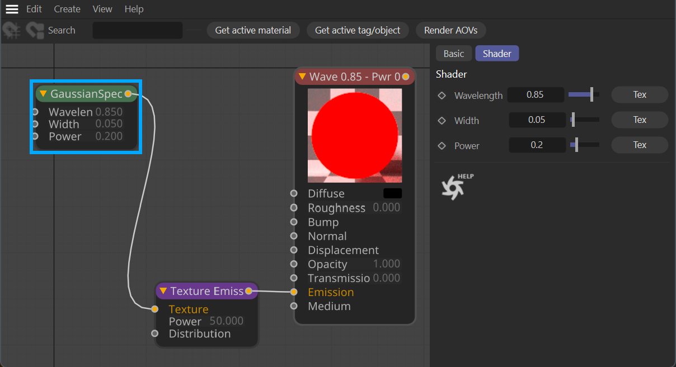The height and width of the screenshot is (367, 676).
Task: Collapse the Wave 0.85 material node triangle
Action: 302,77
